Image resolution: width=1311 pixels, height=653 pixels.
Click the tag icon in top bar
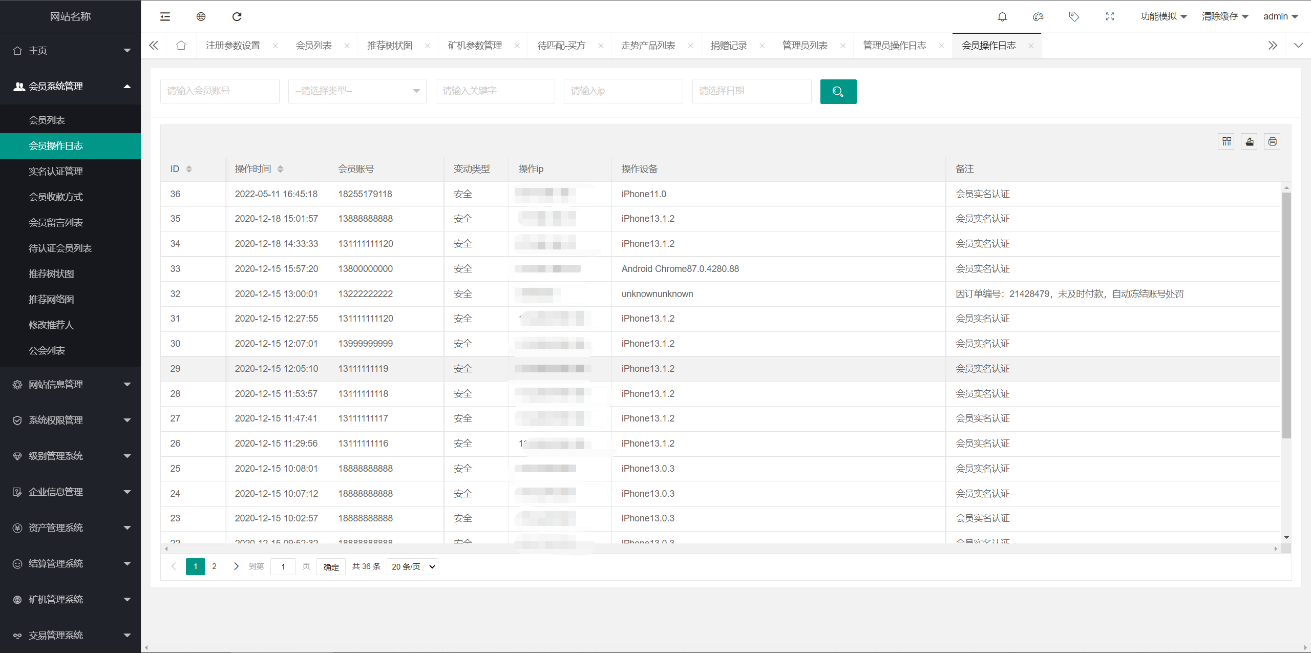point(1074,16)
